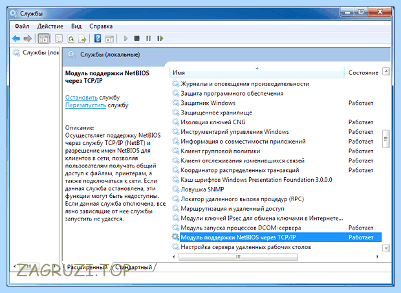This screenshot has width=401, height=293.
Task: Select Настройка сервера удаленных рабочих столов service
Action: pos(246,247)
